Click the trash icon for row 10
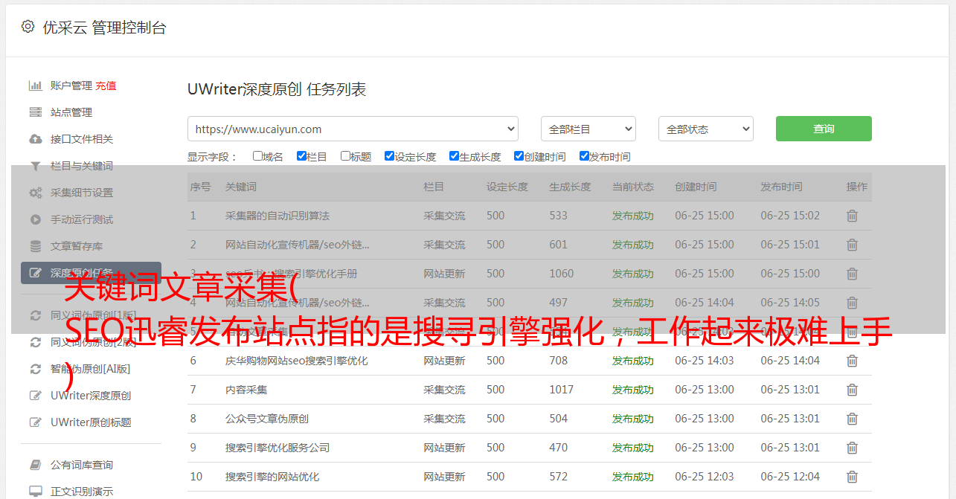 852,477
